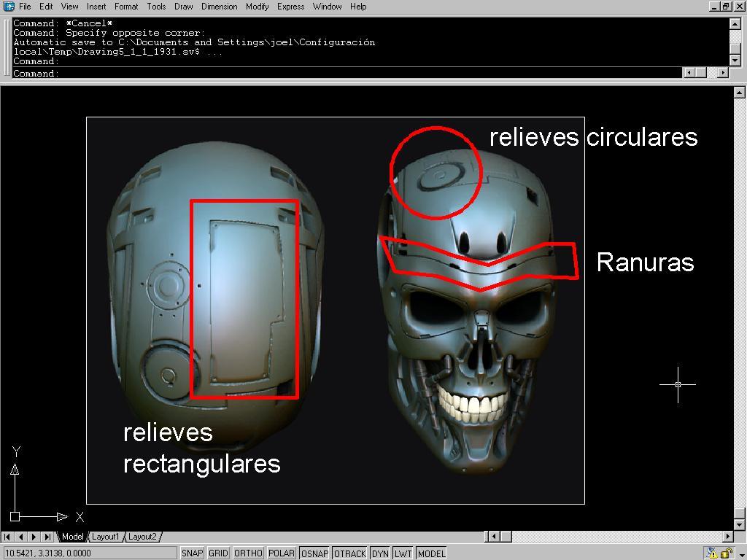Click the drawing area scroll-up arrow
The image size is (747, 560).
point(740,92)
